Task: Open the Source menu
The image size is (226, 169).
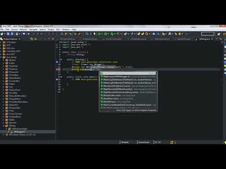Action: [14, 30]
